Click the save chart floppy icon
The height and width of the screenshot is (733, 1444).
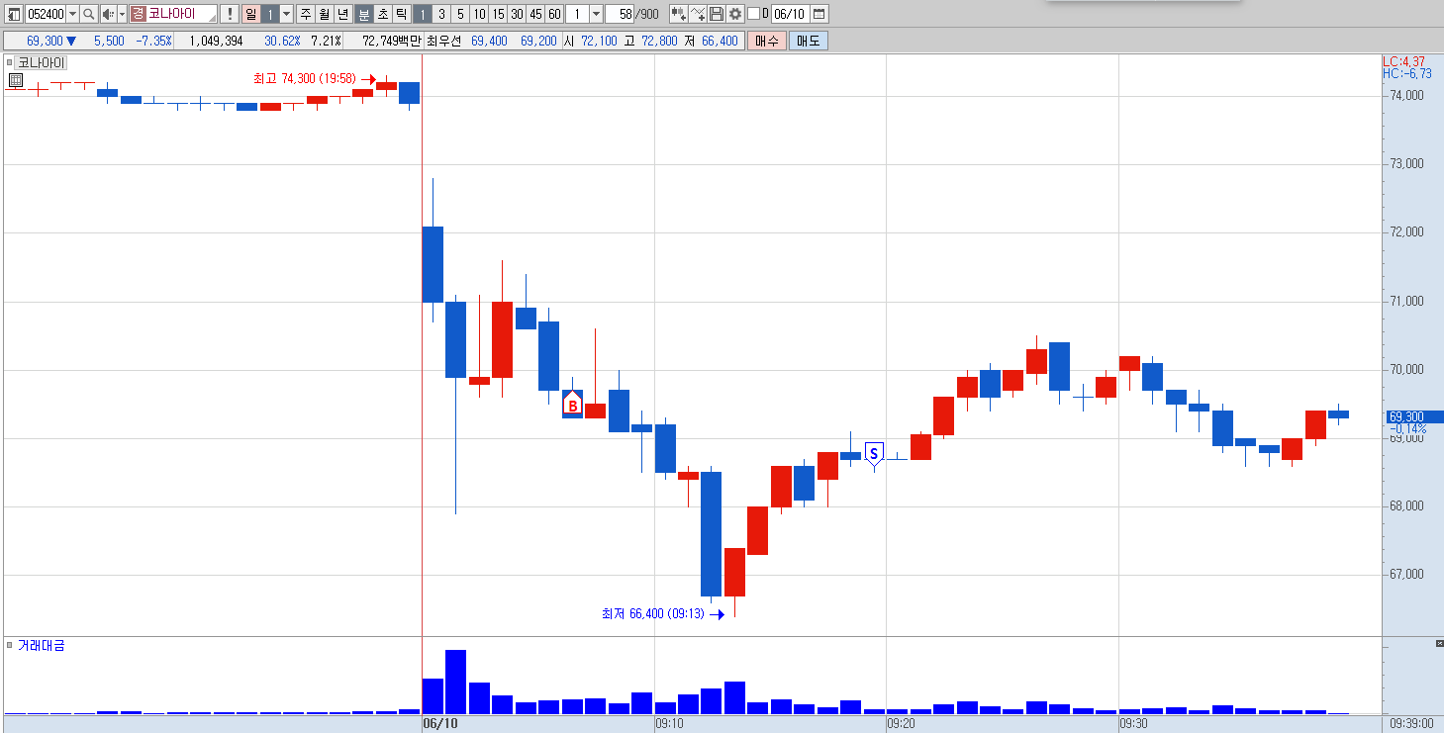717,14
